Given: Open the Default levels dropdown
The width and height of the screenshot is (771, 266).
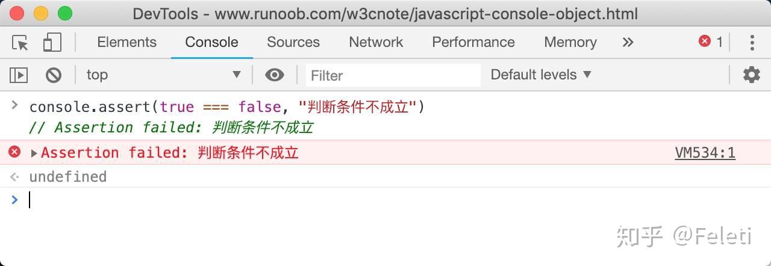Looking at the screenshot, I should 541,75.
